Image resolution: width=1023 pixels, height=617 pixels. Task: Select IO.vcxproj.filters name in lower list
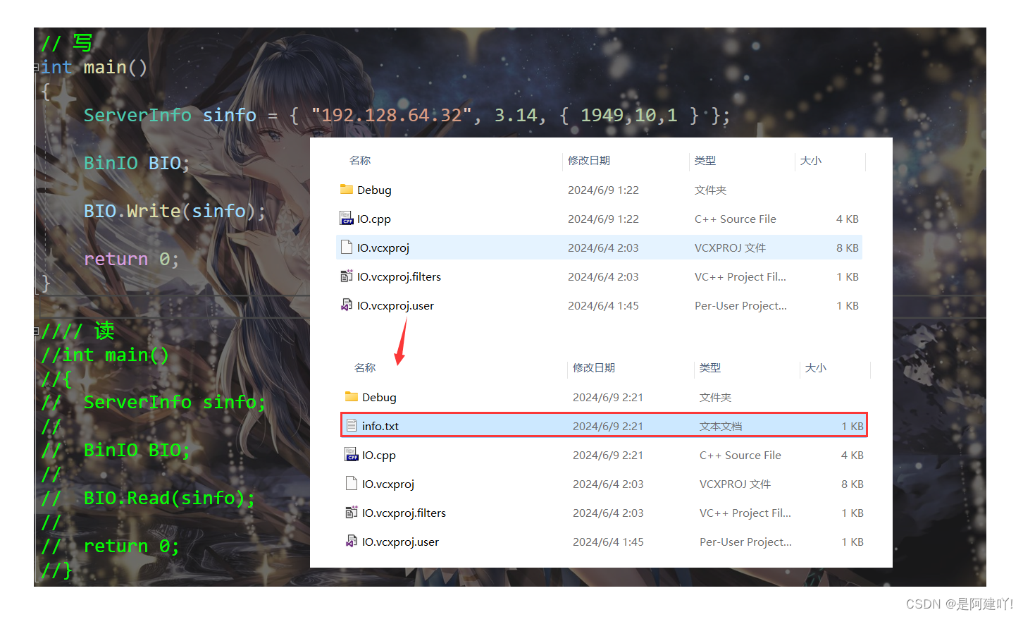pos(404,513)
